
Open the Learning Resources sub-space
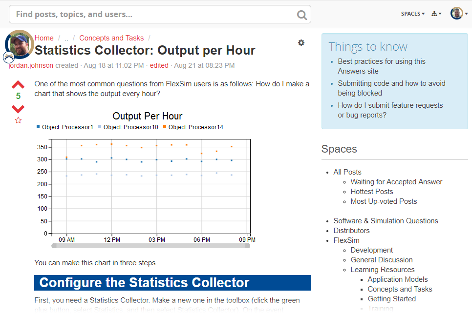pos(383,270)
